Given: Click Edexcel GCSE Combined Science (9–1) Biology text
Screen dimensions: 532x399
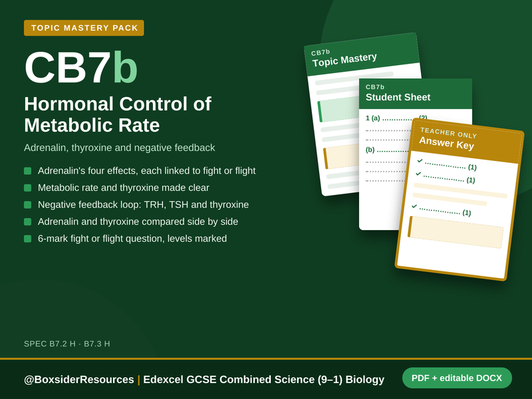Looking at the screenshot, I should click(263, 379).
